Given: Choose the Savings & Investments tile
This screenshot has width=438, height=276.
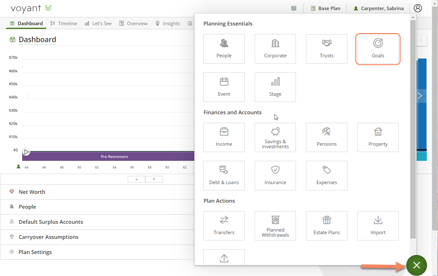Looking at the screenshot, I should (x=275, y=138).
